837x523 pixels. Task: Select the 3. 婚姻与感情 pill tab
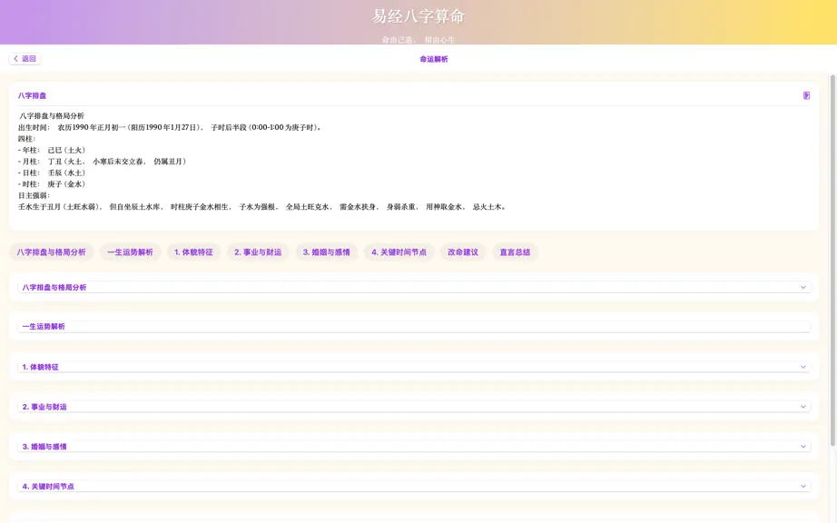pos(326,252)
